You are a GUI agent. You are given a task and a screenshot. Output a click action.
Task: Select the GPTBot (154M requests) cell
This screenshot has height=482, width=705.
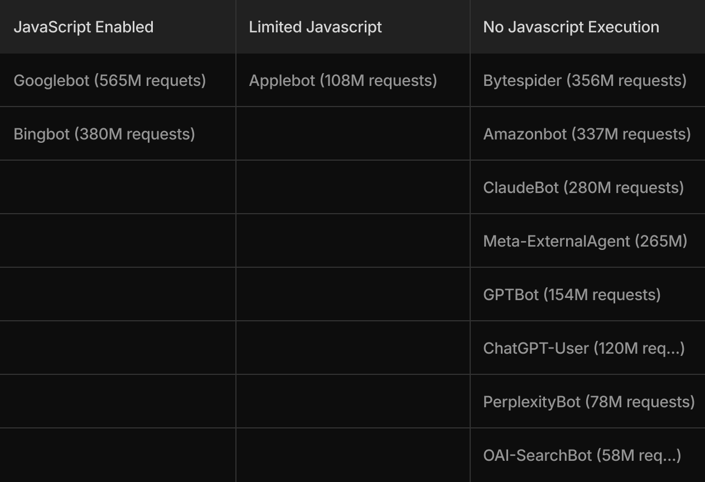click(x=588, y=295)
